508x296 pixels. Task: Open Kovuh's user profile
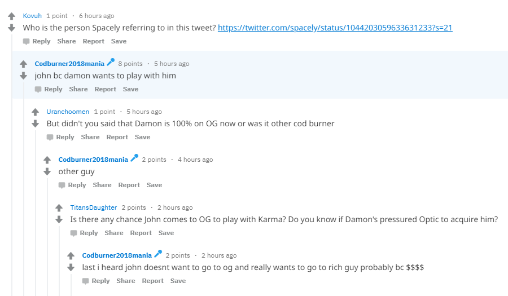[32, 16]
